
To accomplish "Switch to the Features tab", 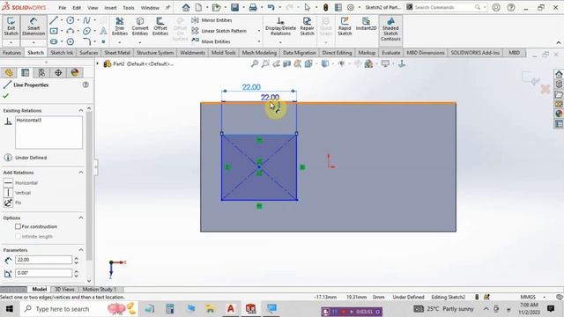I will [11, 53].
